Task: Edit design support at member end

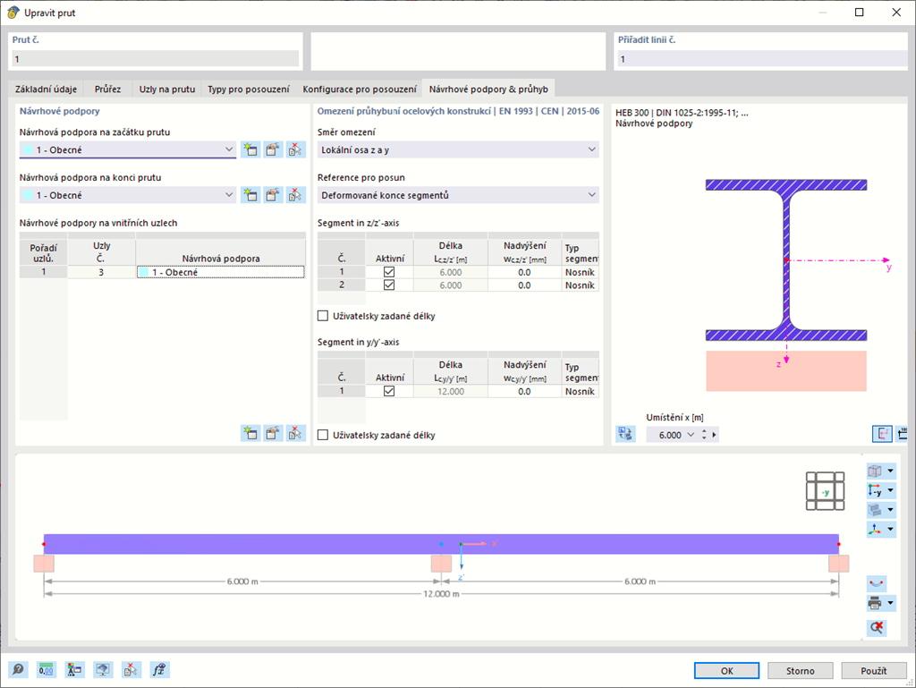Action: [273, 195]
